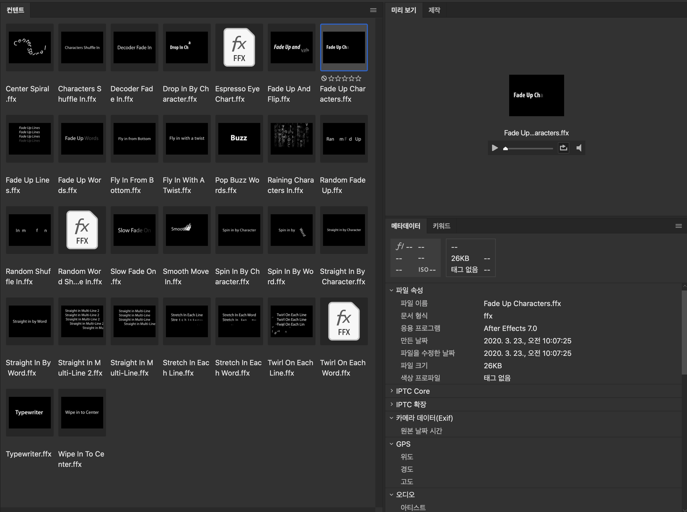Viewport: 687px width, 512px height.
Task: Set a five star rating
Action: (x=358, y=78)
